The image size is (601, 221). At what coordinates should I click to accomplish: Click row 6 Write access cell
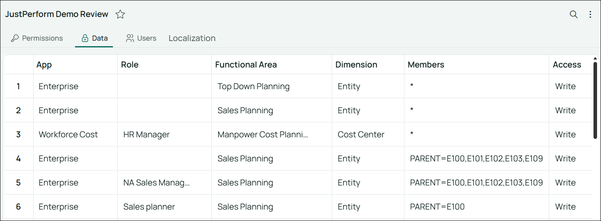click(571, 206)
